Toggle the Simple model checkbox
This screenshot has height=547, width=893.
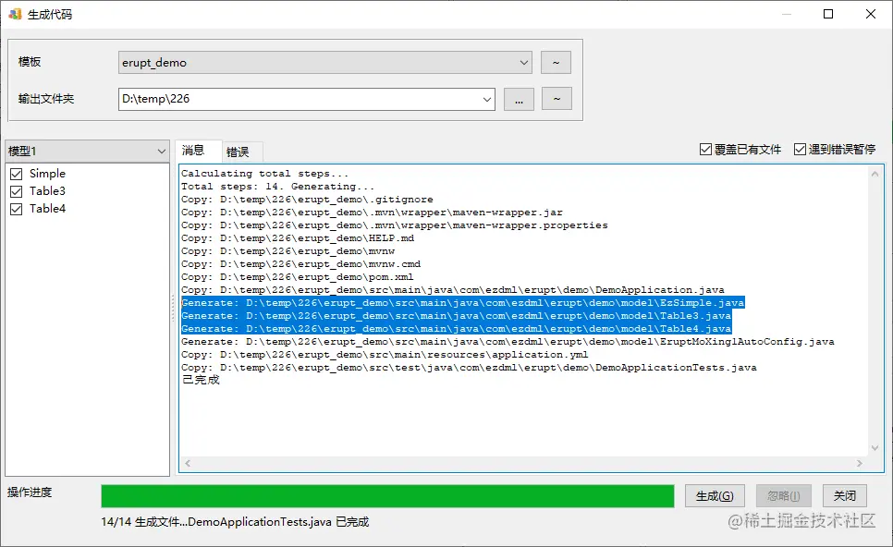click(x=17, y=174)
